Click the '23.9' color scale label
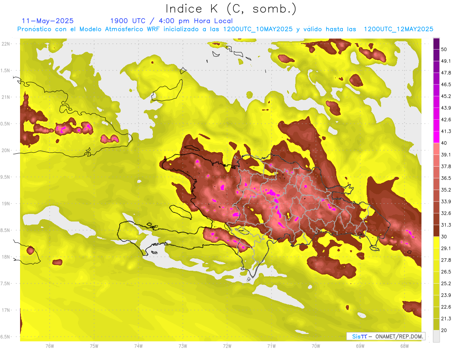The height and width of the screenshot is (351, 454). coord(446,295)
